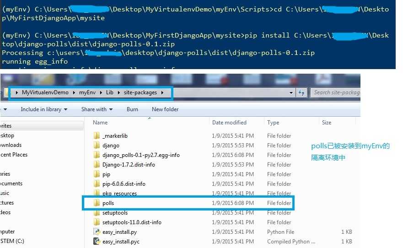Viewport: 403px width, 248px height.
Task: Expand breadcrumb arrow after site-packages
Action: [x=162, y=92]
